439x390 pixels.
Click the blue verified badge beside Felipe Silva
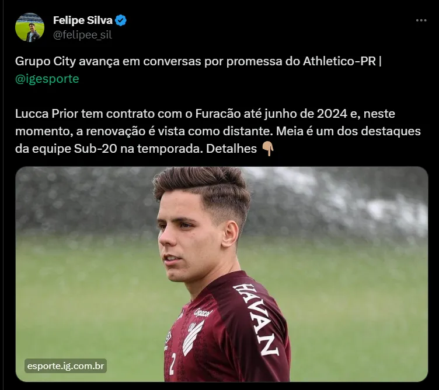point(121,20)
